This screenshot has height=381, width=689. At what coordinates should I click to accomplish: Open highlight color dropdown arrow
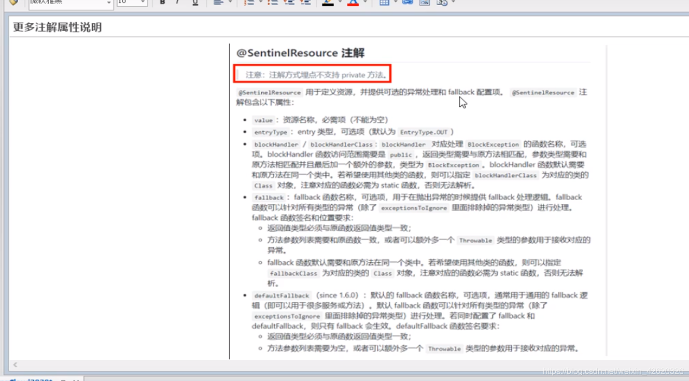pyautogui.click(x=340, y=2)
